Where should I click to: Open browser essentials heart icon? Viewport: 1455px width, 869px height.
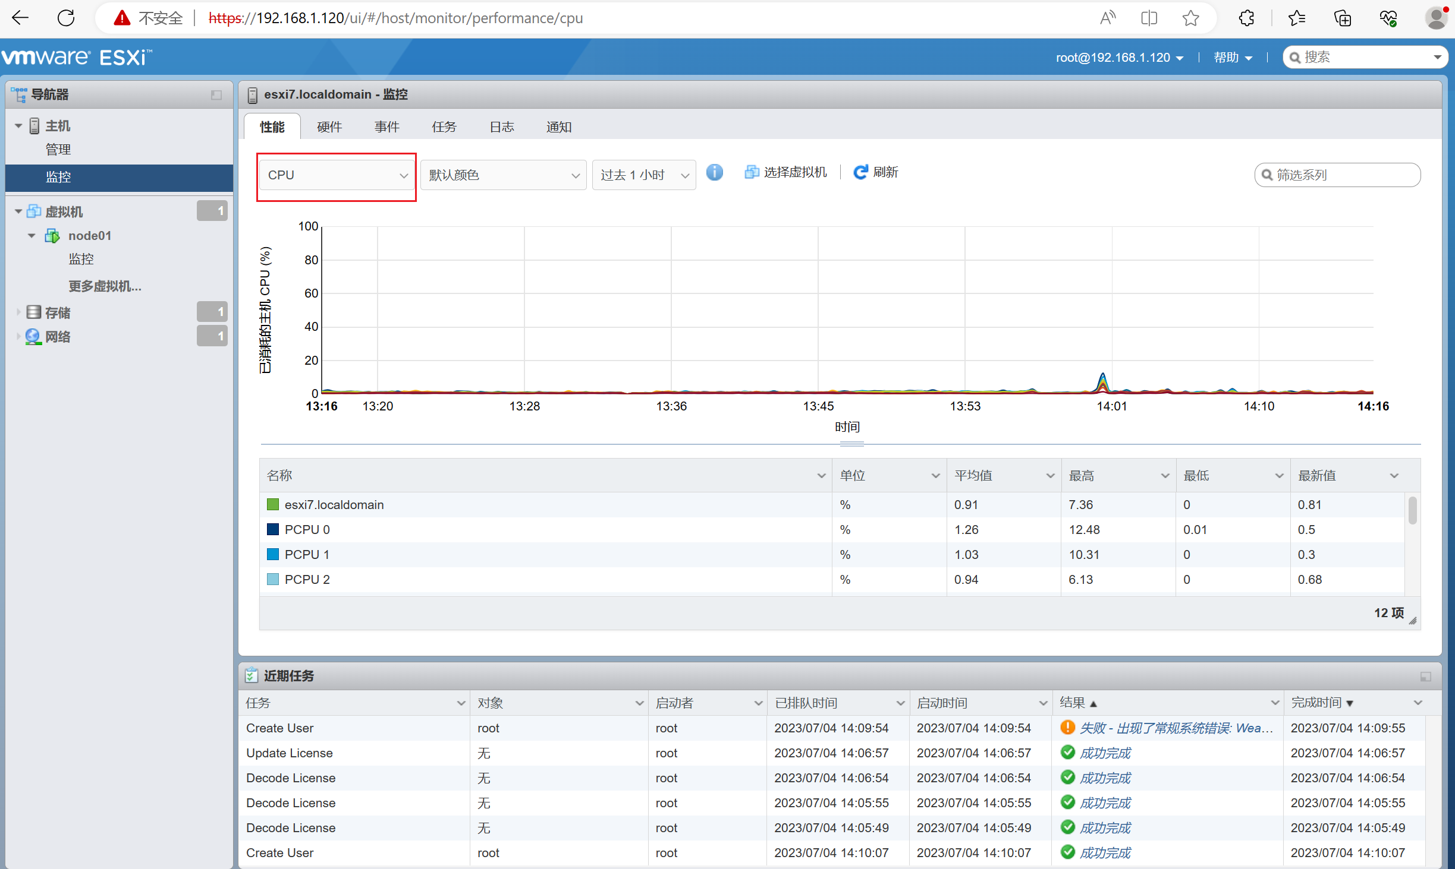tap(1388, 18)
